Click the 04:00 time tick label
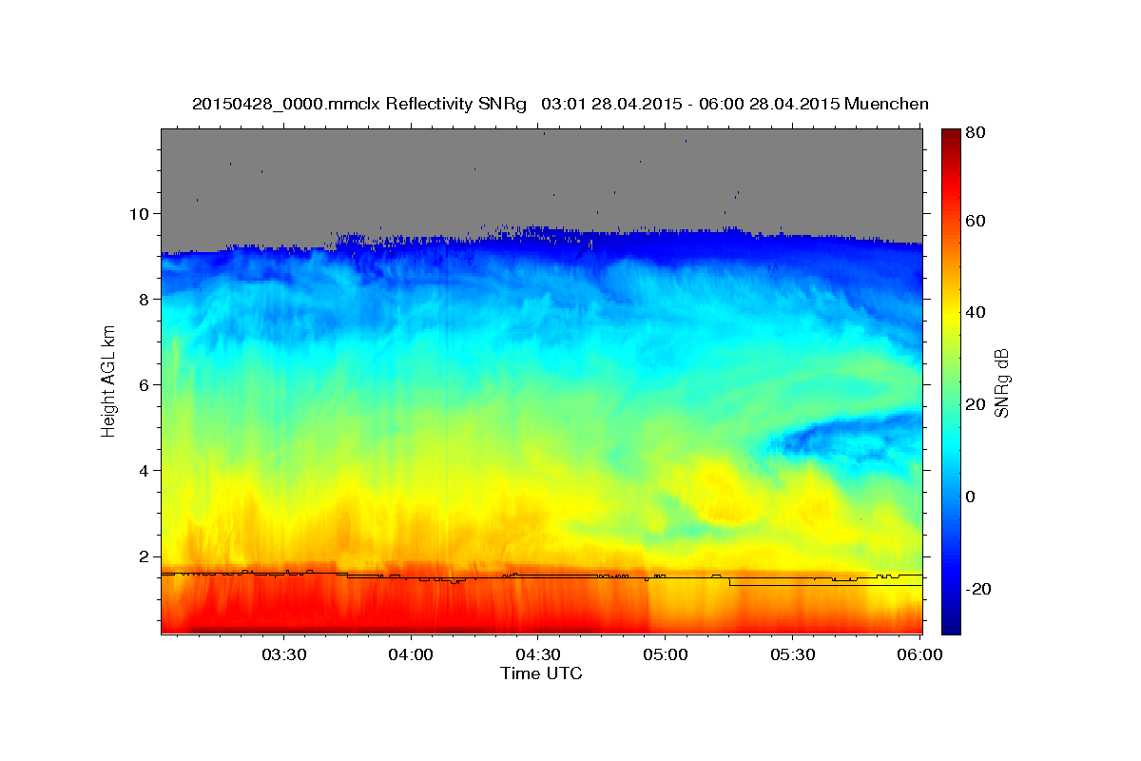 pos(411,654)
